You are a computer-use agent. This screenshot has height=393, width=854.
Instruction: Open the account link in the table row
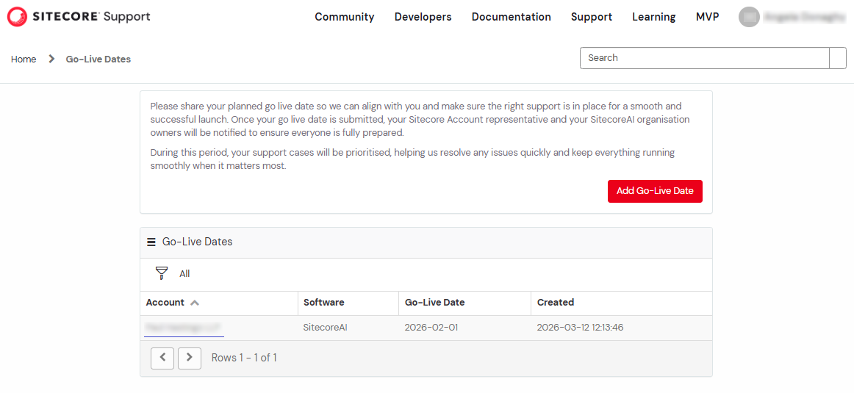[183, 328]
